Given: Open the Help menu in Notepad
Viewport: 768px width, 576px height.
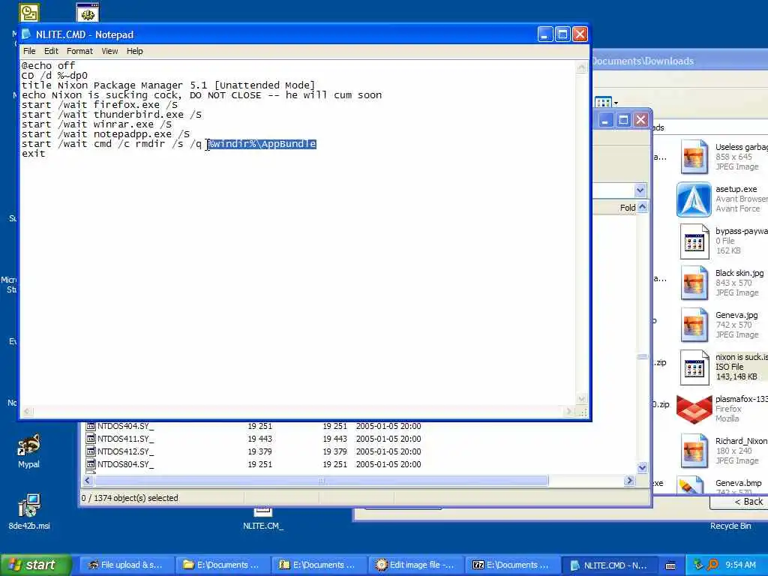Looking at the screenshot, I should [135, 51].
